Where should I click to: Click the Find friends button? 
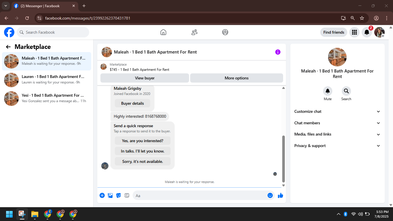(334, 32)
